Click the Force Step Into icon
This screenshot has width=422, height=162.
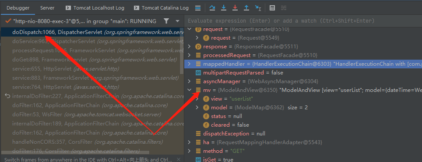coord(235,8)
